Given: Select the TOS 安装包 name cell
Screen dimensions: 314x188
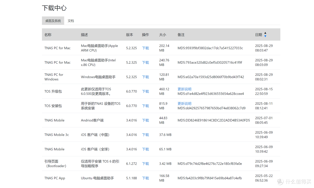Looking at the screenshot, I should 53,106.
